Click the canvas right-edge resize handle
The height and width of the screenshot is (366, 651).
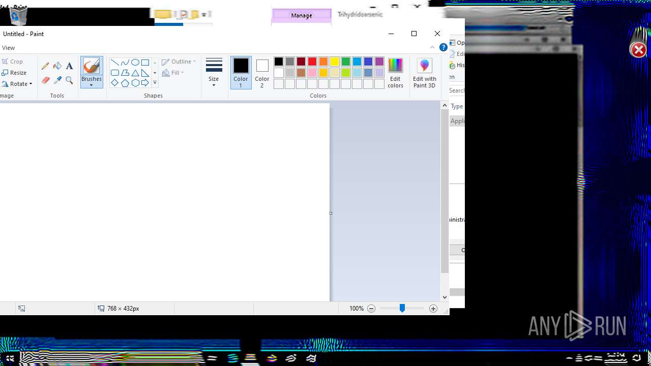pos(331,213)
